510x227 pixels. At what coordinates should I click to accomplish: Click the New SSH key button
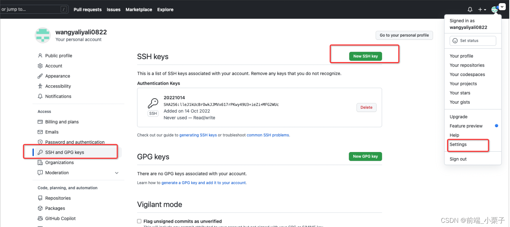coord(365,56)
